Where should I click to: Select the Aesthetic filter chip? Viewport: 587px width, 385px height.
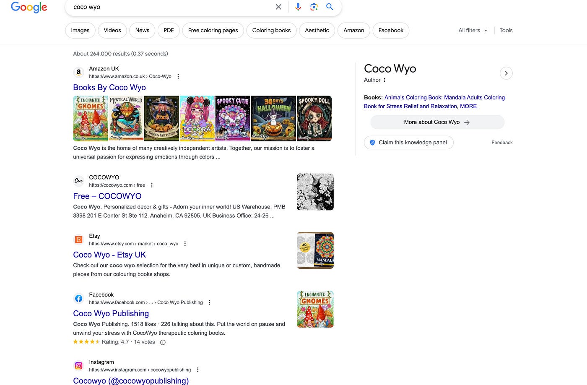[x=317, y=30]
